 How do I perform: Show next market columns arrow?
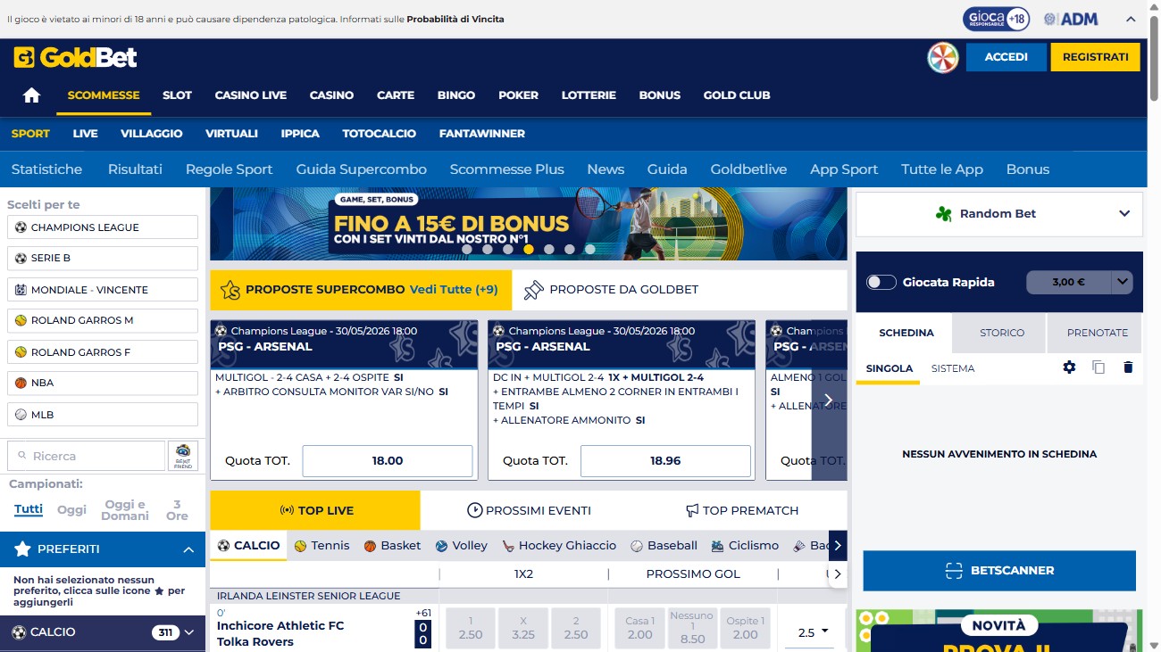pos(837,574)
